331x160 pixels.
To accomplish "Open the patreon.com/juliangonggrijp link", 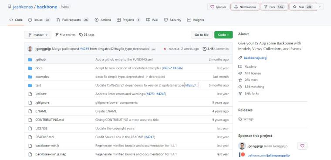I will (x=269, y=155).
